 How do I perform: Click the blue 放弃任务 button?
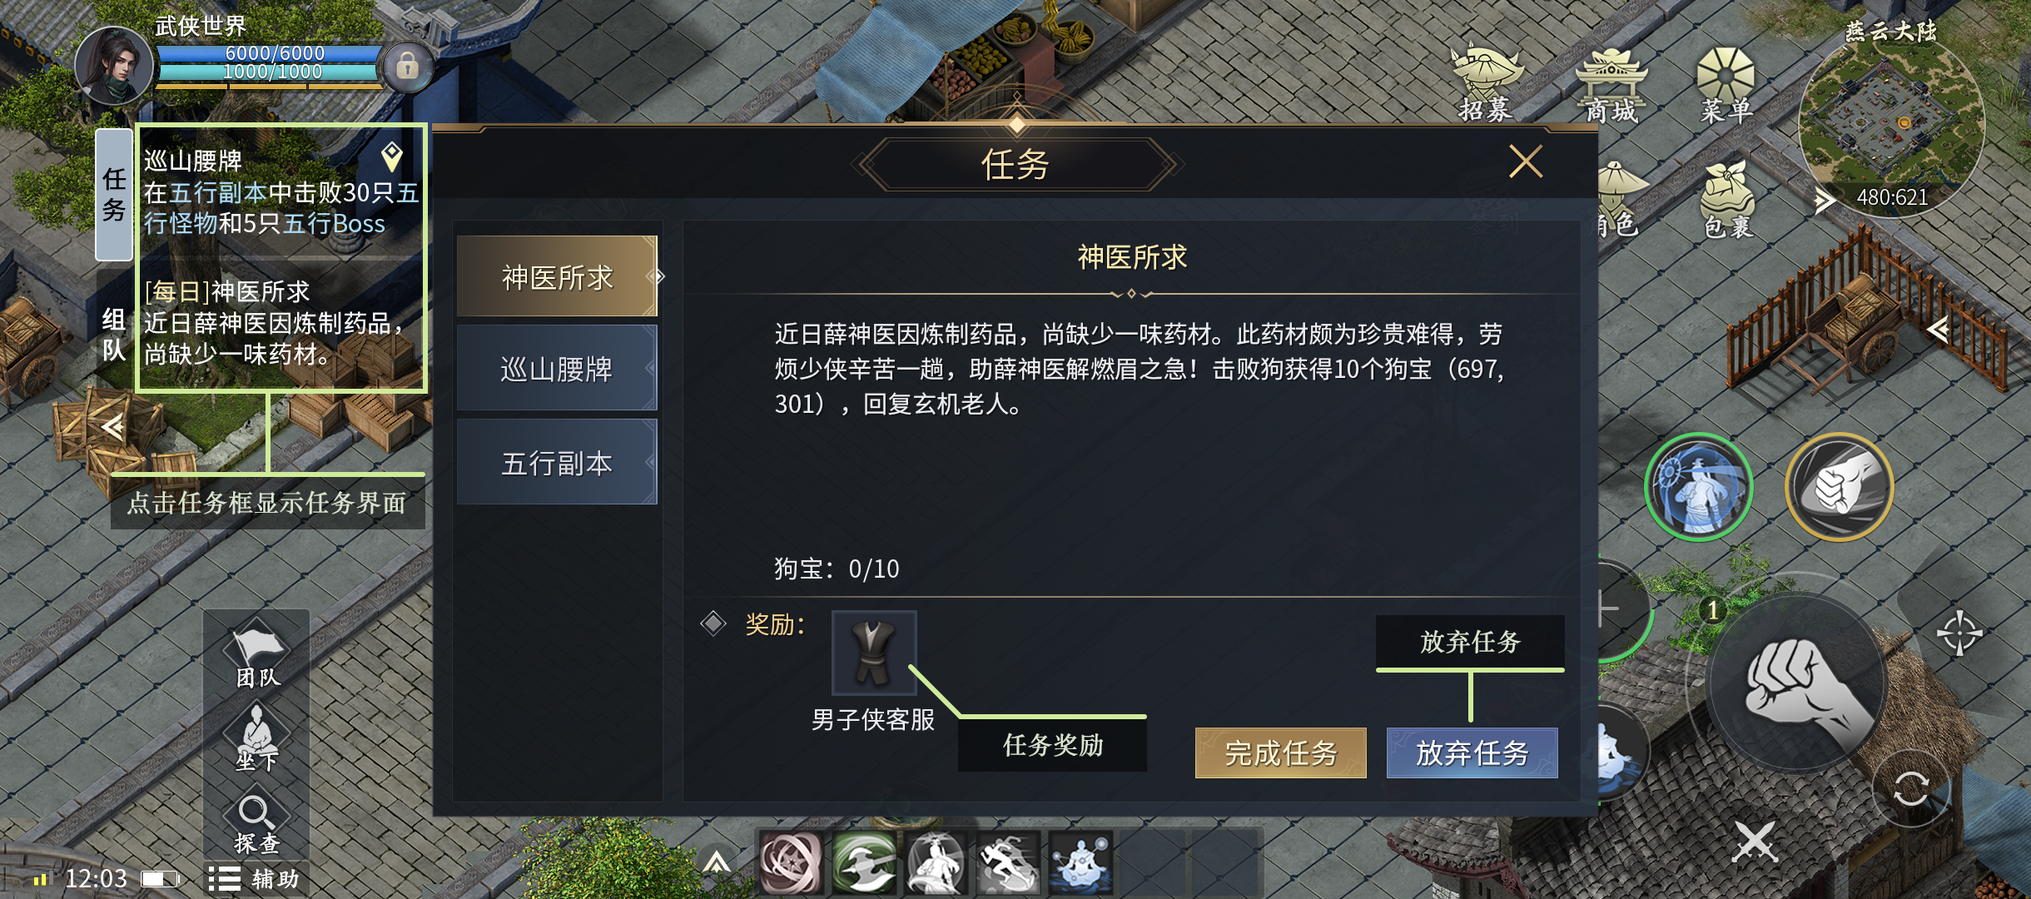click(x=1472, y=753)
